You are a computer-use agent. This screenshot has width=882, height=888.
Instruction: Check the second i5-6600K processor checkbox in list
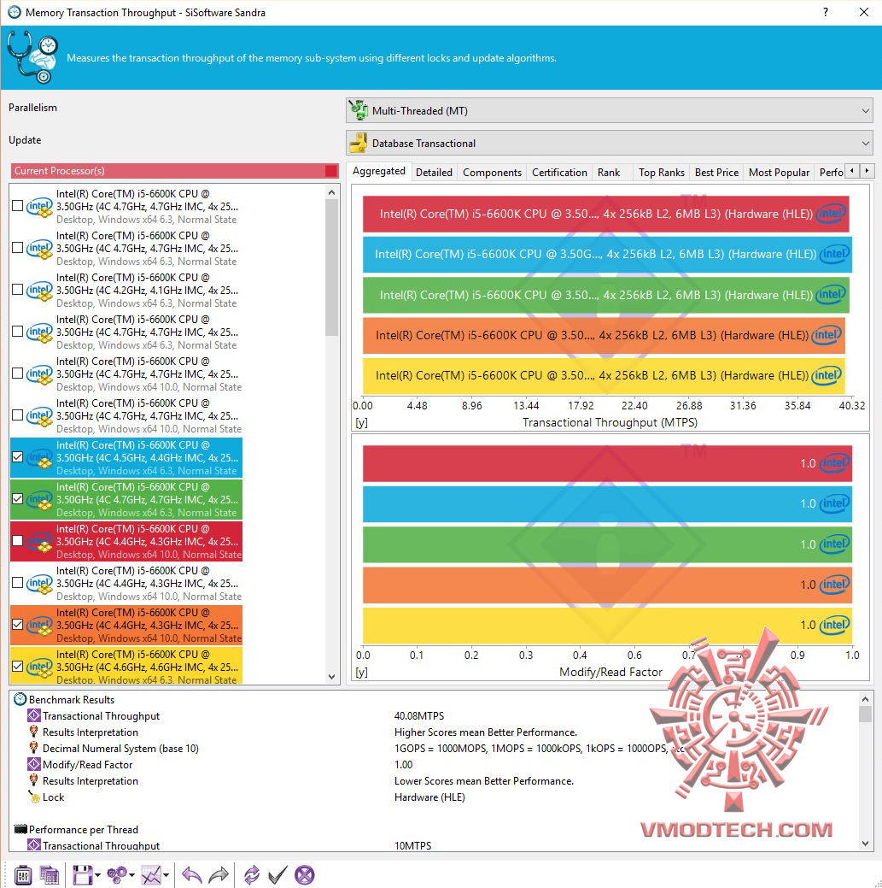18,248
